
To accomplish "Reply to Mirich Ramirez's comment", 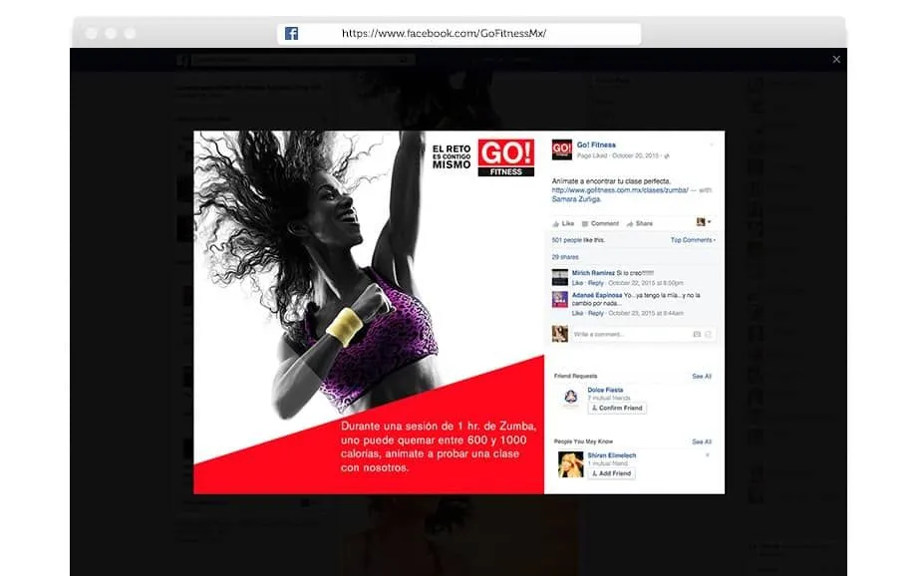I will (x=596, y=283).
